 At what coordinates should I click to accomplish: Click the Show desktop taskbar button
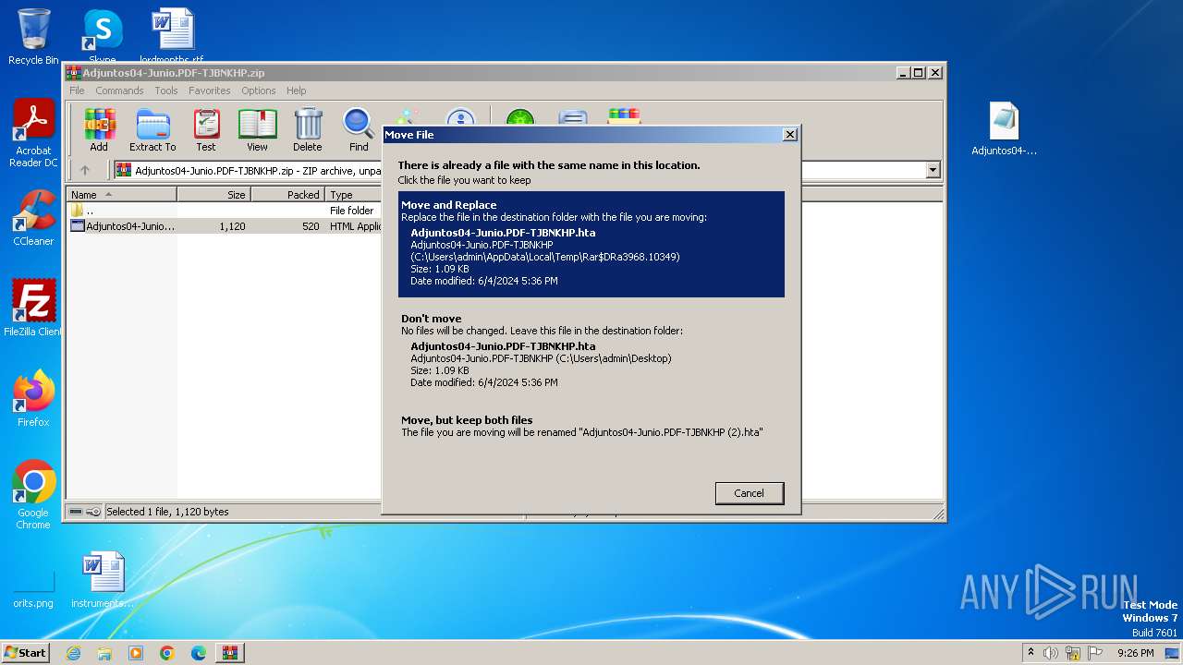click(1172, 653)
